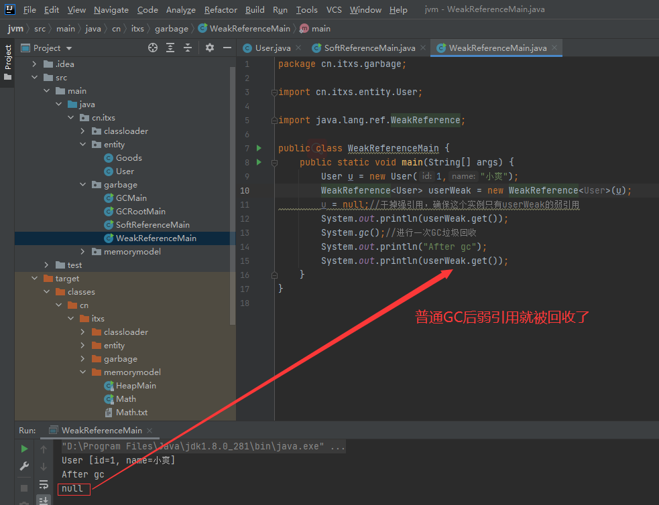Click the 'After gc' console output line
Viewport: 659px width, 505px height.
click(83, 474)
